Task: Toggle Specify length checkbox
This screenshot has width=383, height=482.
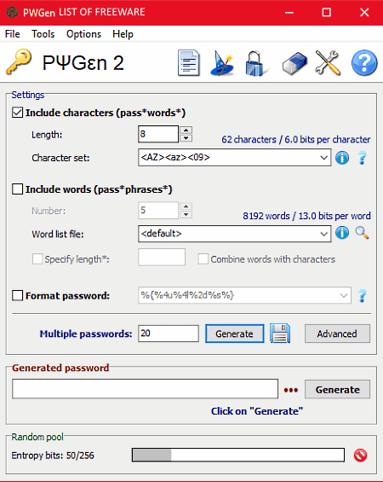Action: click(x=37, y=259)
